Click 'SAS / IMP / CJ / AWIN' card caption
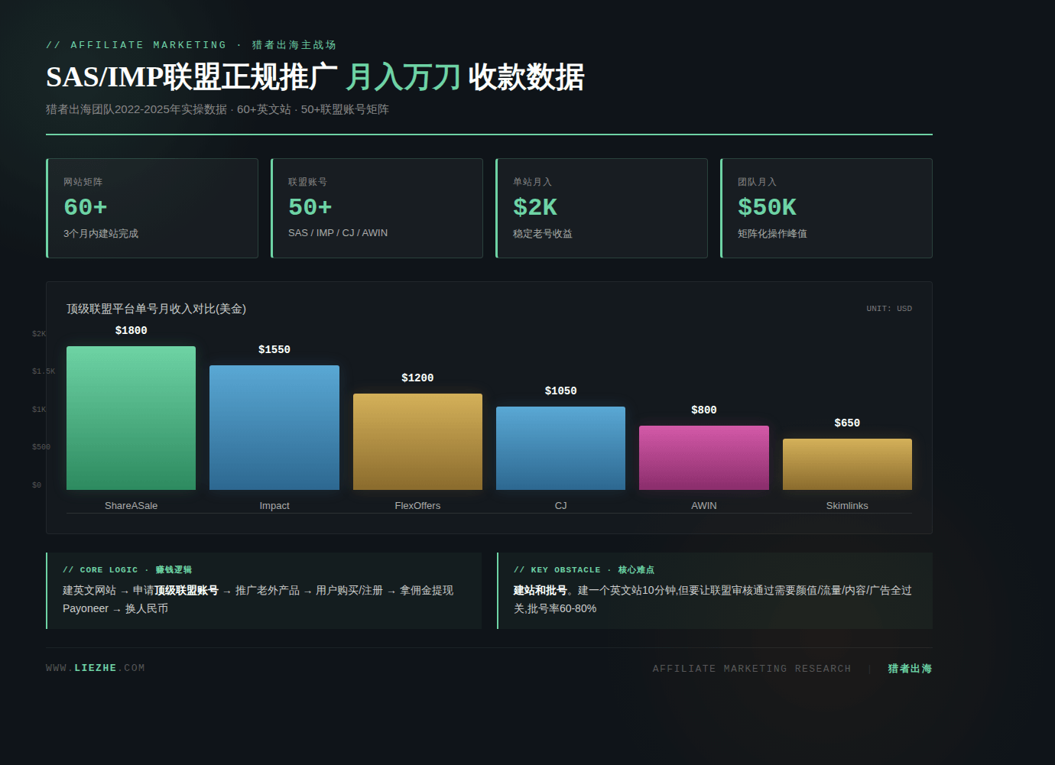Image resolution: width=1055 pixels, height=765 pixels. [x=338, y=233]
